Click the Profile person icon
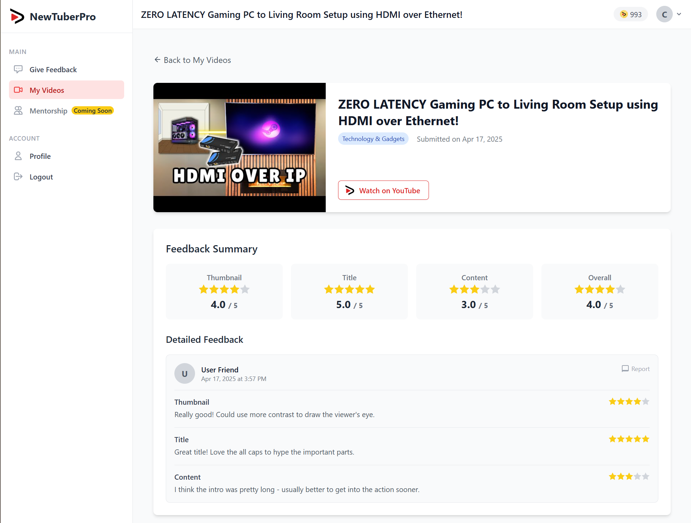Screen dimensions: 691x523 tap(18, 156)
